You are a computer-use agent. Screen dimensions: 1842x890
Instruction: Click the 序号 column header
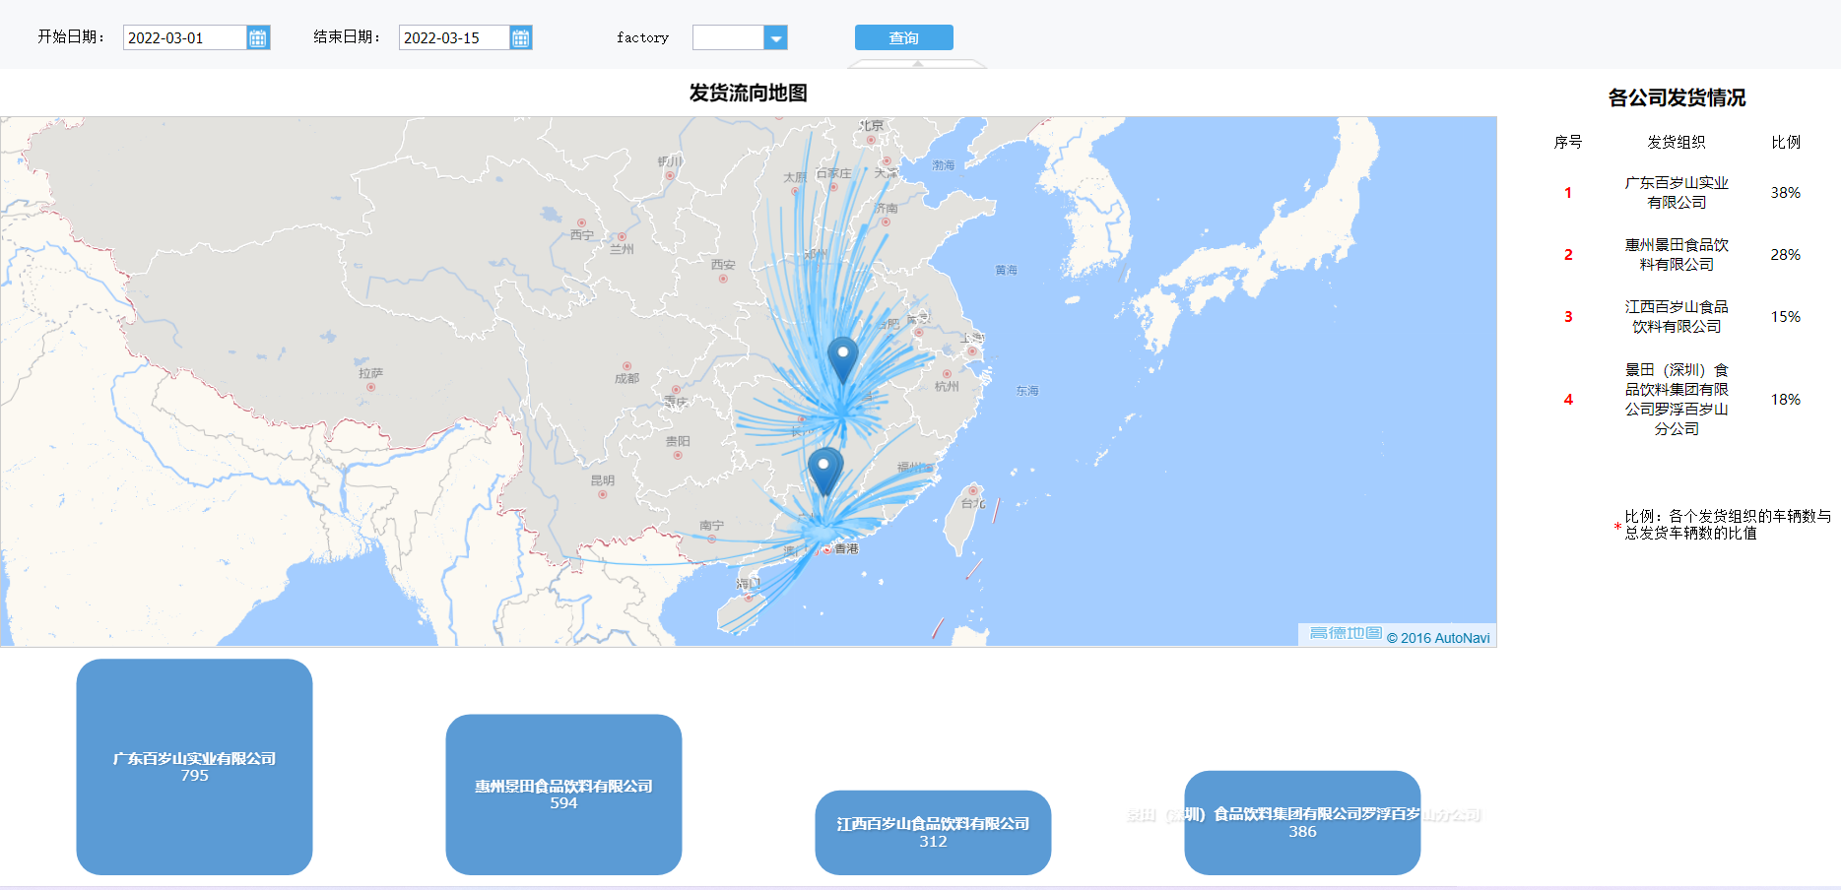[x=1568, y=142]
